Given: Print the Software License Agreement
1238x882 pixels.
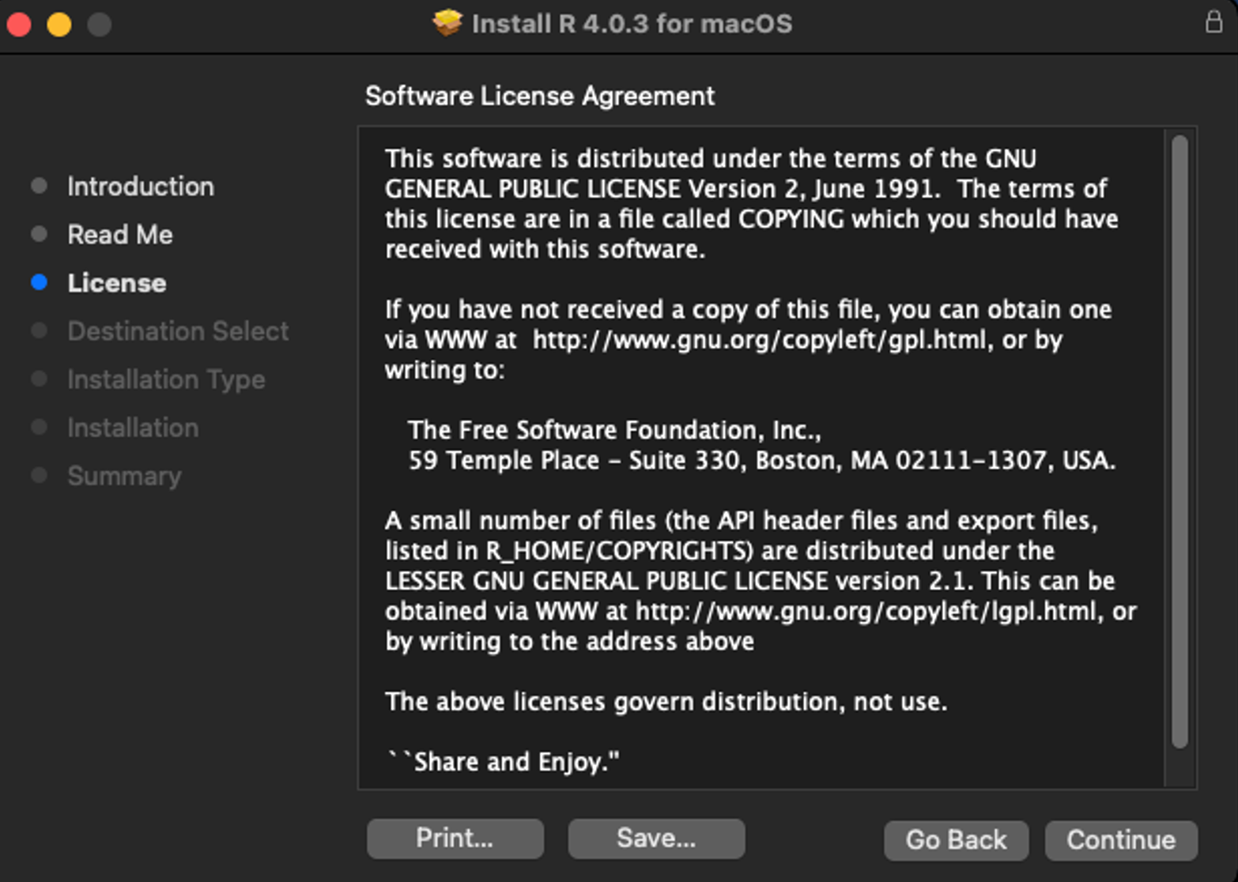Looking at the screenshot, I should tap(455, 839).
